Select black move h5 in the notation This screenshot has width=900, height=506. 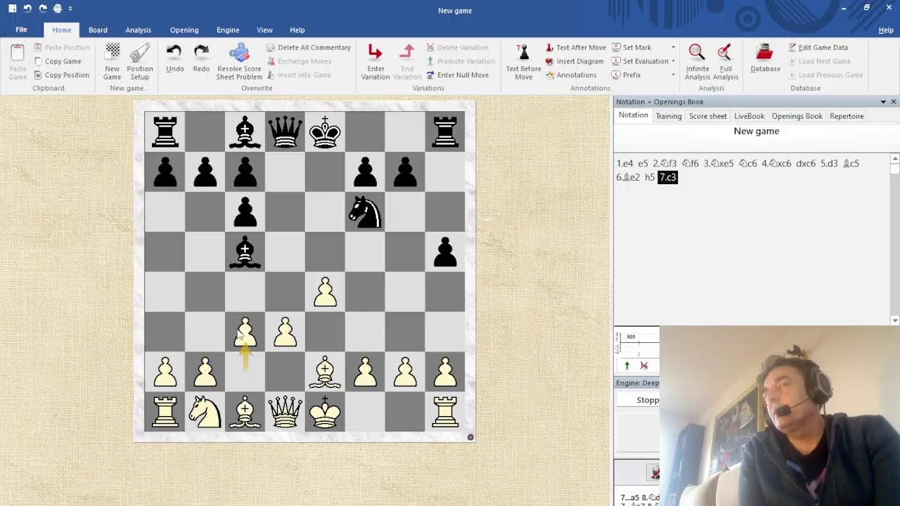coord(650,177)
